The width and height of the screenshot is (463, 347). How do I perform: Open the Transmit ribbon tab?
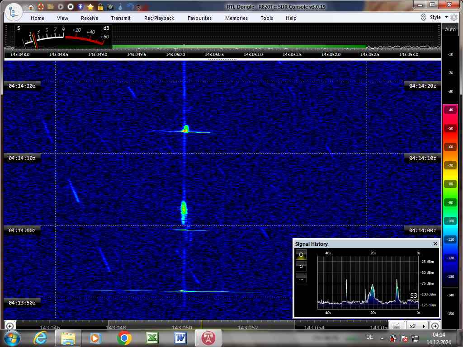121,18
